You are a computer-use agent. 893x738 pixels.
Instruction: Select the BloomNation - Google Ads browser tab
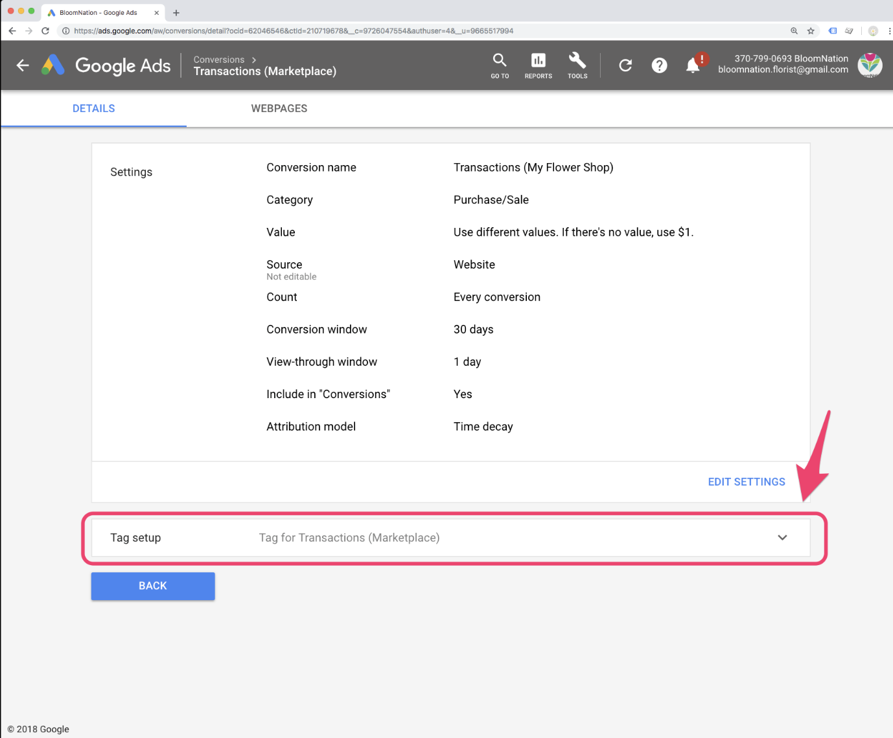pos(102,12)
